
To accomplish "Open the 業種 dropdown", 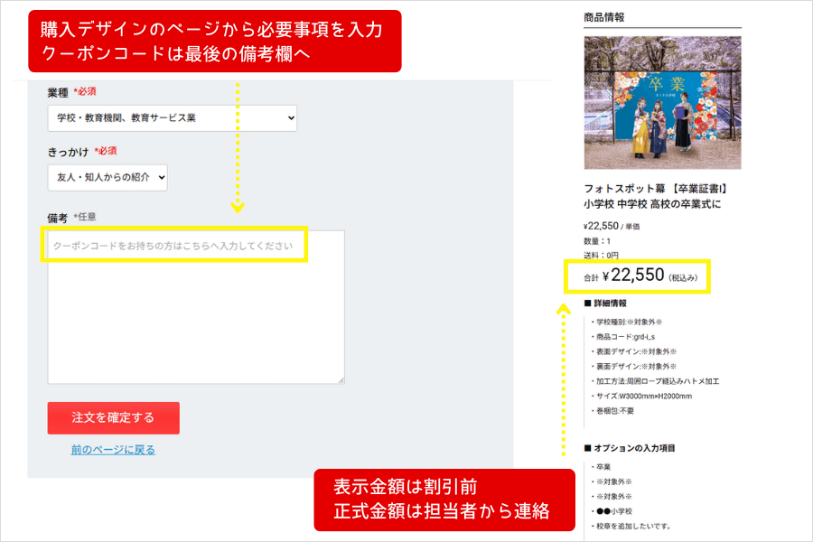I will tap(172, 118).
